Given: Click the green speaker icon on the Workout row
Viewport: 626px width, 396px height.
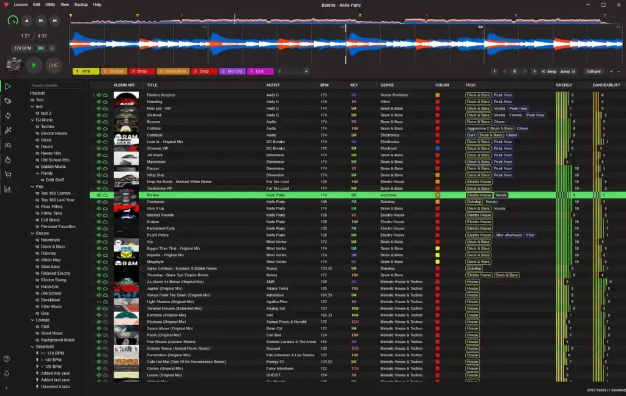Looking at the screenshot, I should click(99, 115).
